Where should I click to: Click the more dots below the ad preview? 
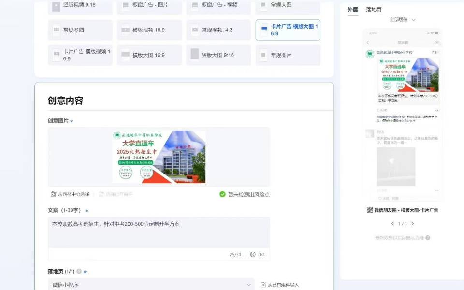[x=437, y=110]
